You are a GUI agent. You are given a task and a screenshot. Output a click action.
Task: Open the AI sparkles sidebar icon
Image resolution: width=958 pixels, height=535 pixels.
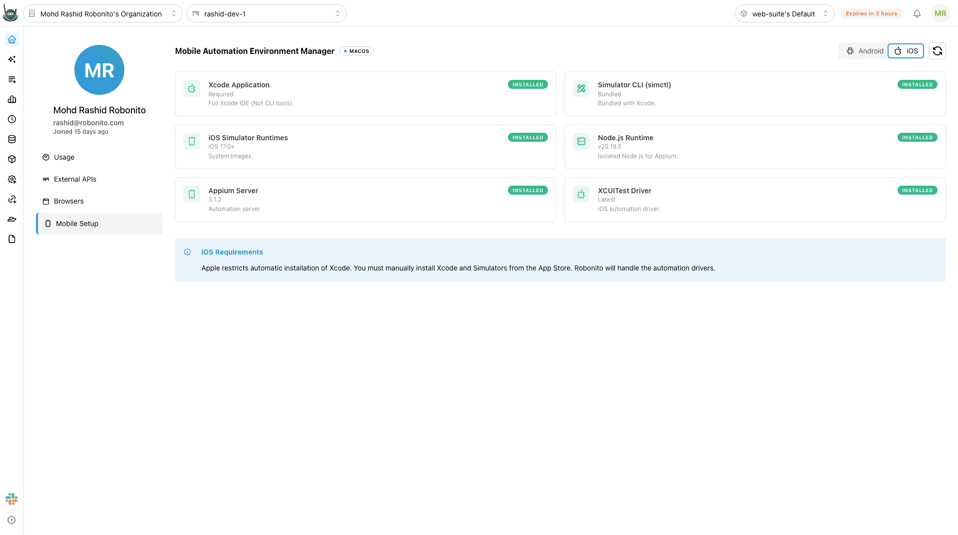pos(12,59)
